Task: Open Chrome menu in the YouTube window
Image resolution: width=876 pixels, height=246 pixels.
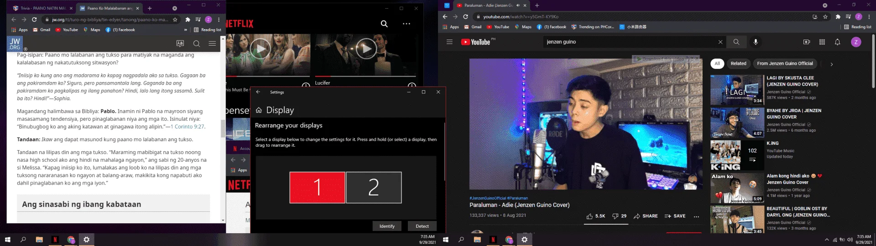Action: pyautogui.click(x=869, y=17)
